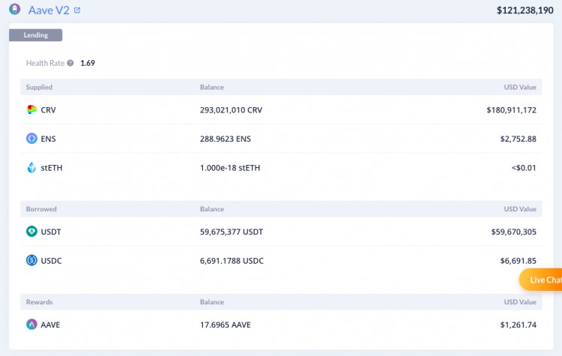Click the CRV token icon
The image size is (562, 356).
coord(31,109)
